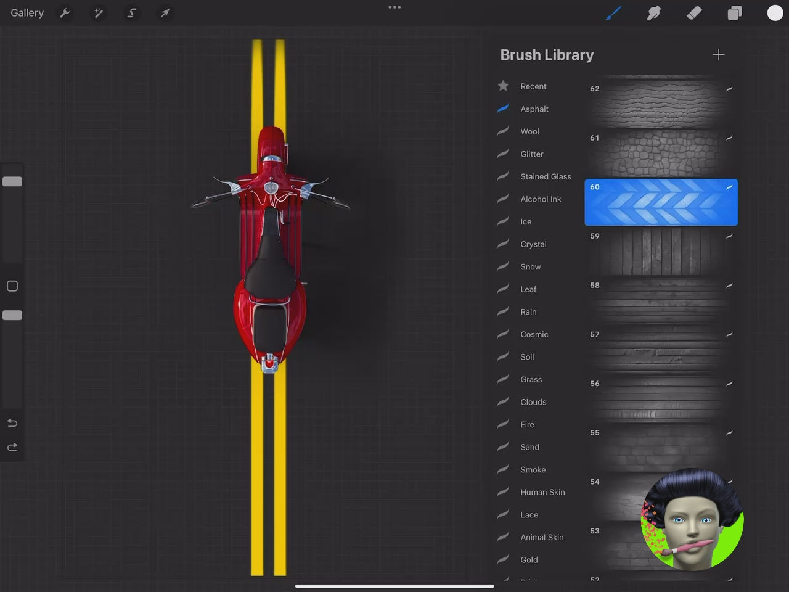789x592 pixels.
Task: Select the Stained Glass brush set
Action: tap(546, 176)
